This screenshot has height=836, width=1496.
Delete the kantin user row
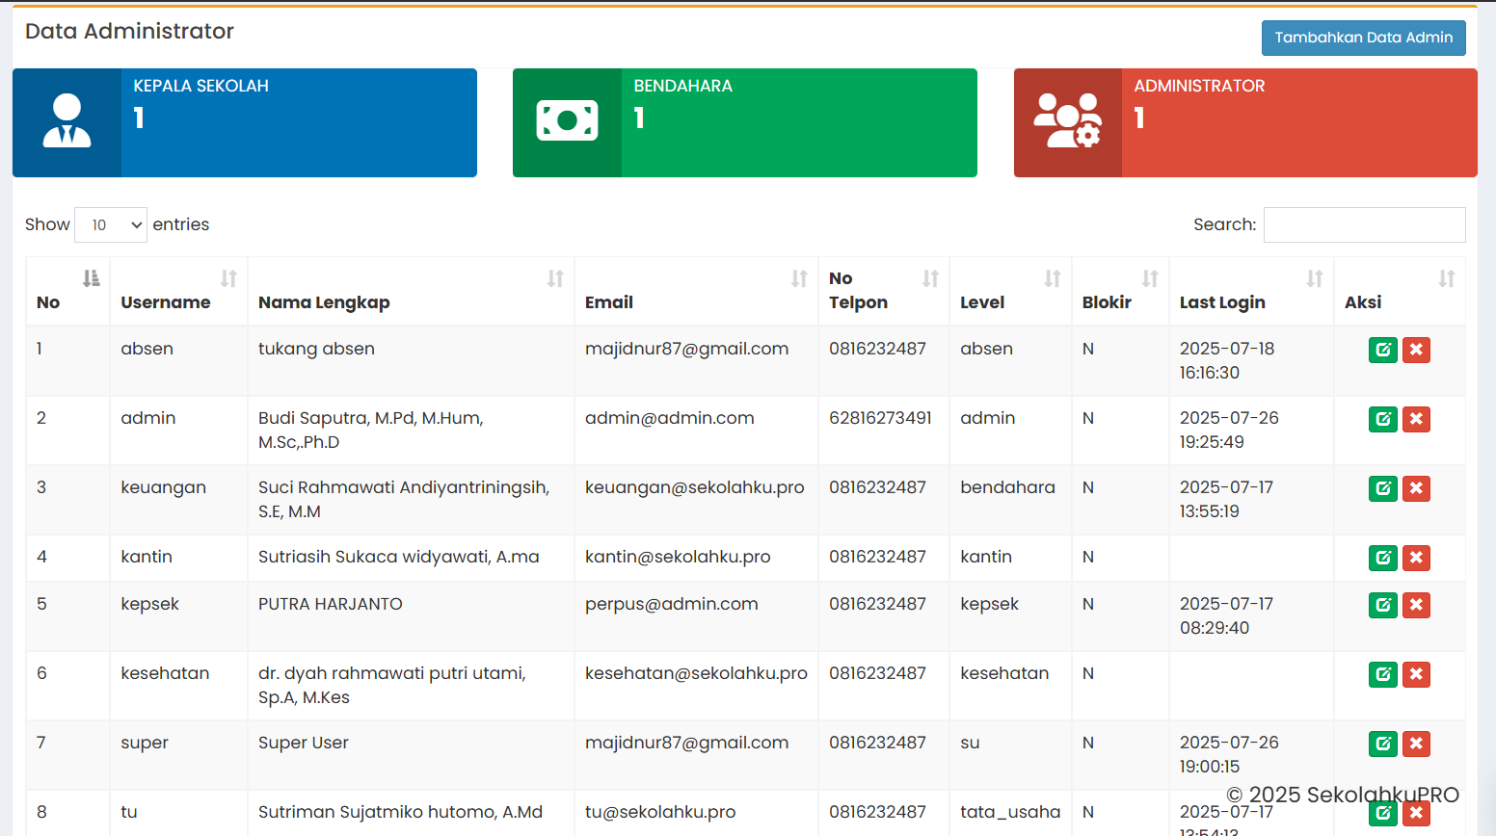1416,558
